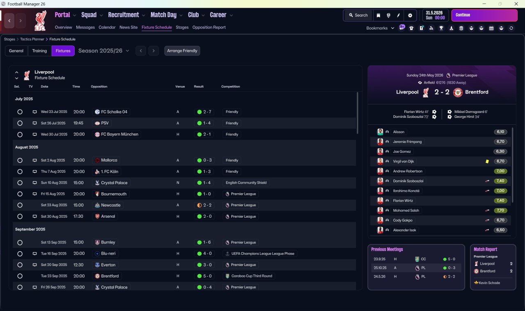Click the 31.5.2026 date display
This screenshot has width=525, height=311.
click(x=435, y=15)
